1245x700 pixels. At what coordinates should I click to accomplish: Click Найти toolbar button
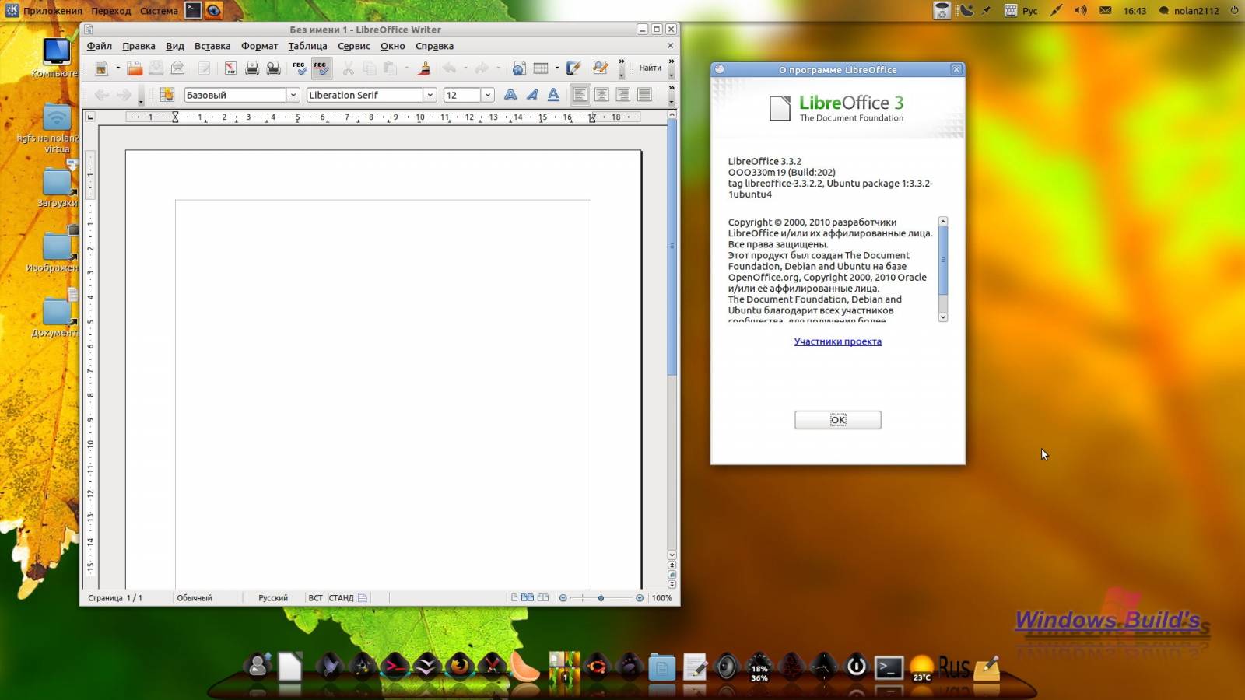click(651, 68)
